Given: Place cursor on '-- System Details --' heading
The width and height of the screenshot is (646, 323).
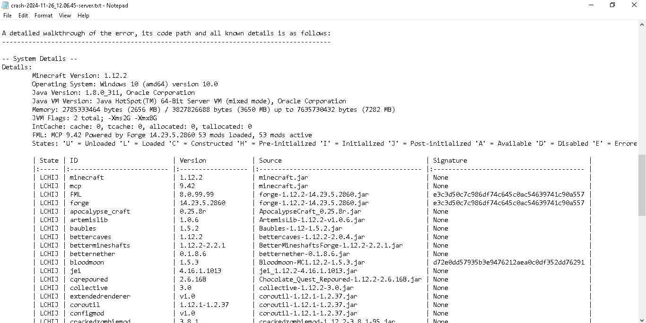Looking at the screenshot, I should pos(40,58).
